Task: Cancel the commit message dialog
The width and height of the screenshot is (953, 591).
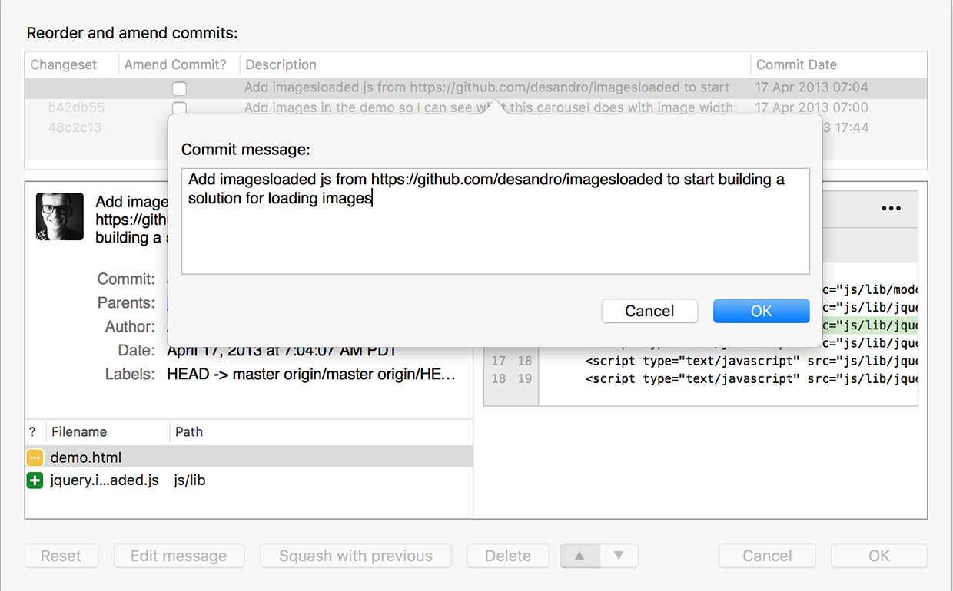Action: [x=649, y=311]
